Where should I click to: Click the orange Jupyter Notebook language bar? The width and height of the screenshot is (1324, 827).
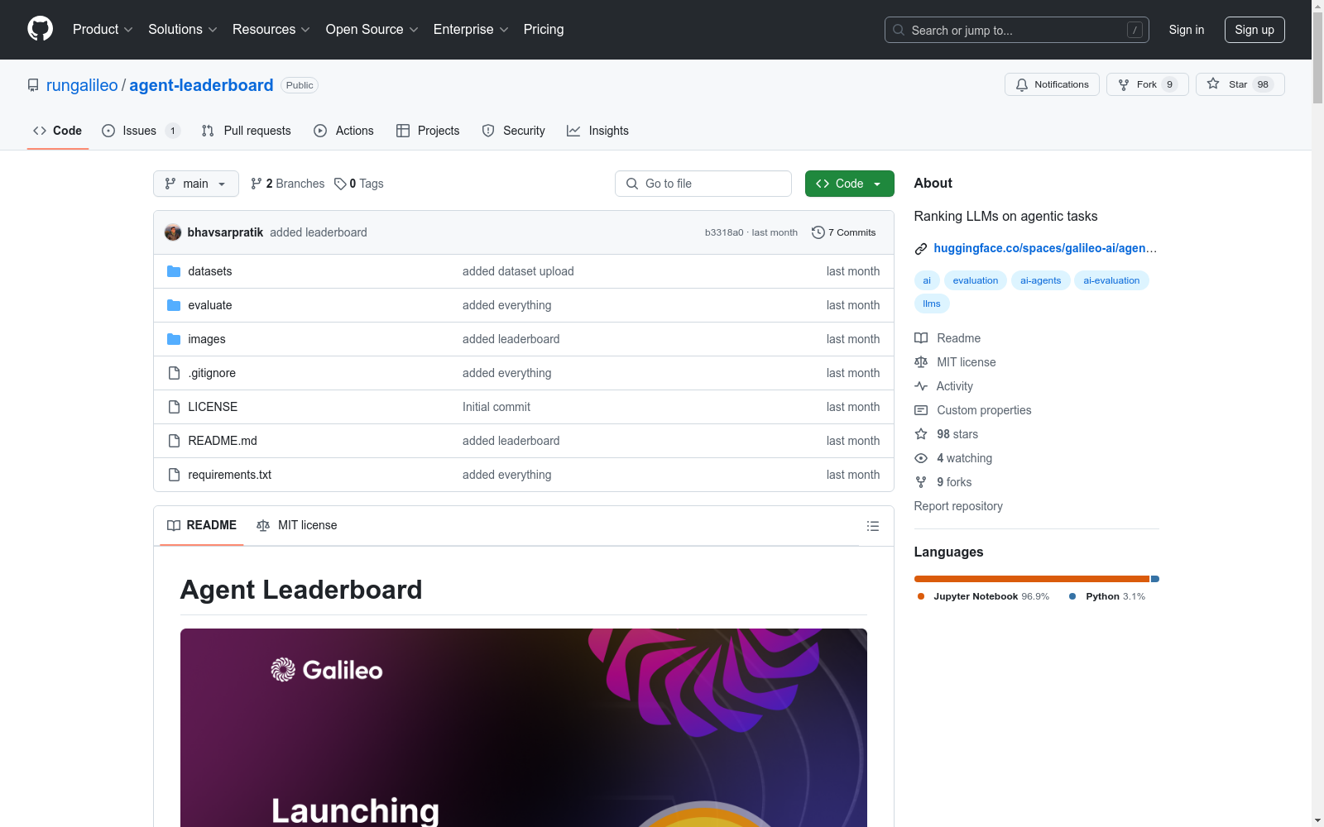tap(1032, 579)
